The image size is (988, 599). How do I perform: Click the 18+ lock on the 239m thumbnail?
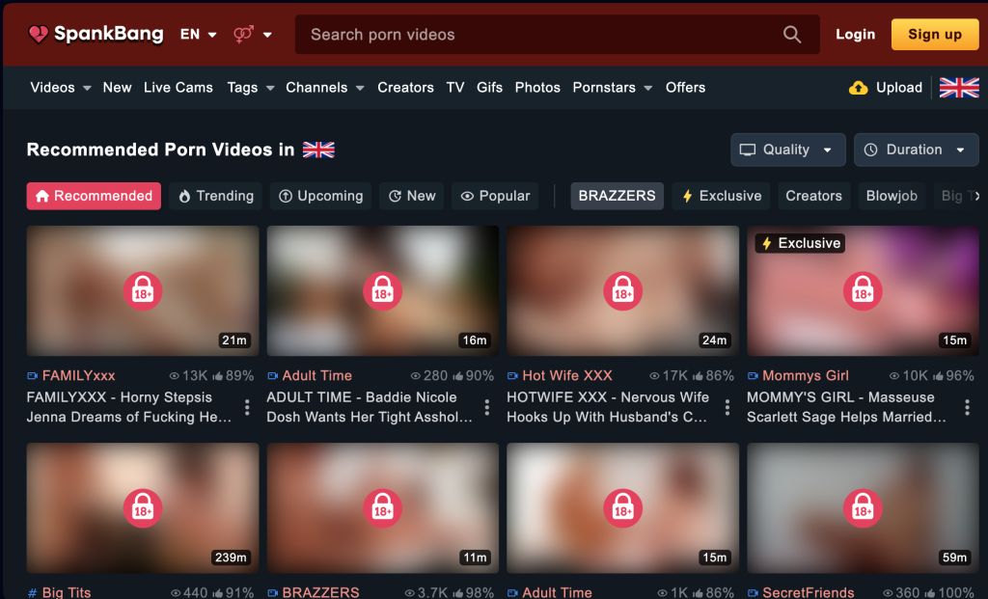pos(143,508)
